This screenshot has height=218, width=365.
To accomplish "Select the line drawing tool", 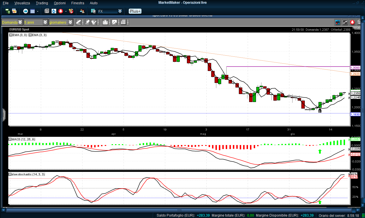I will (78, 22).
